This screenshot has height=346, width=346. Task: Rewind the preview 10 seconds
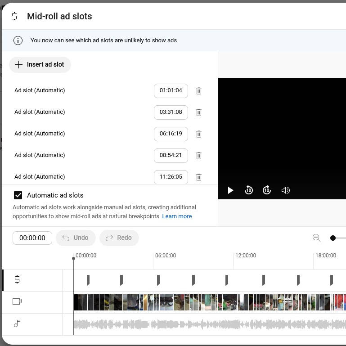click(x=249, y=190)
